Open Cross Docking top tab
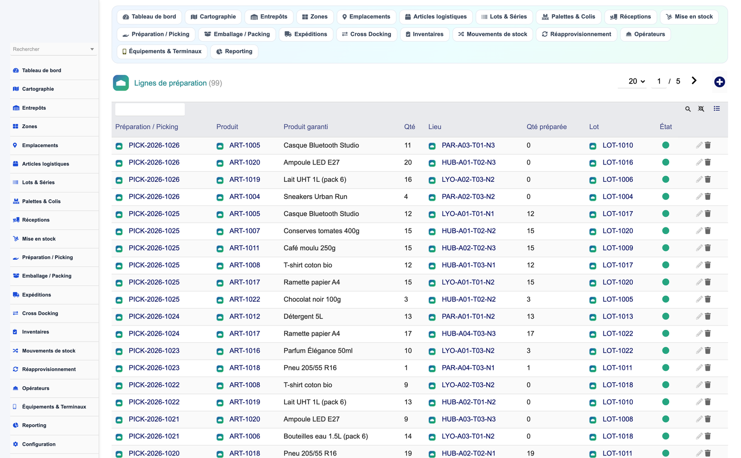The image size is (741, 458). (366, 34)
